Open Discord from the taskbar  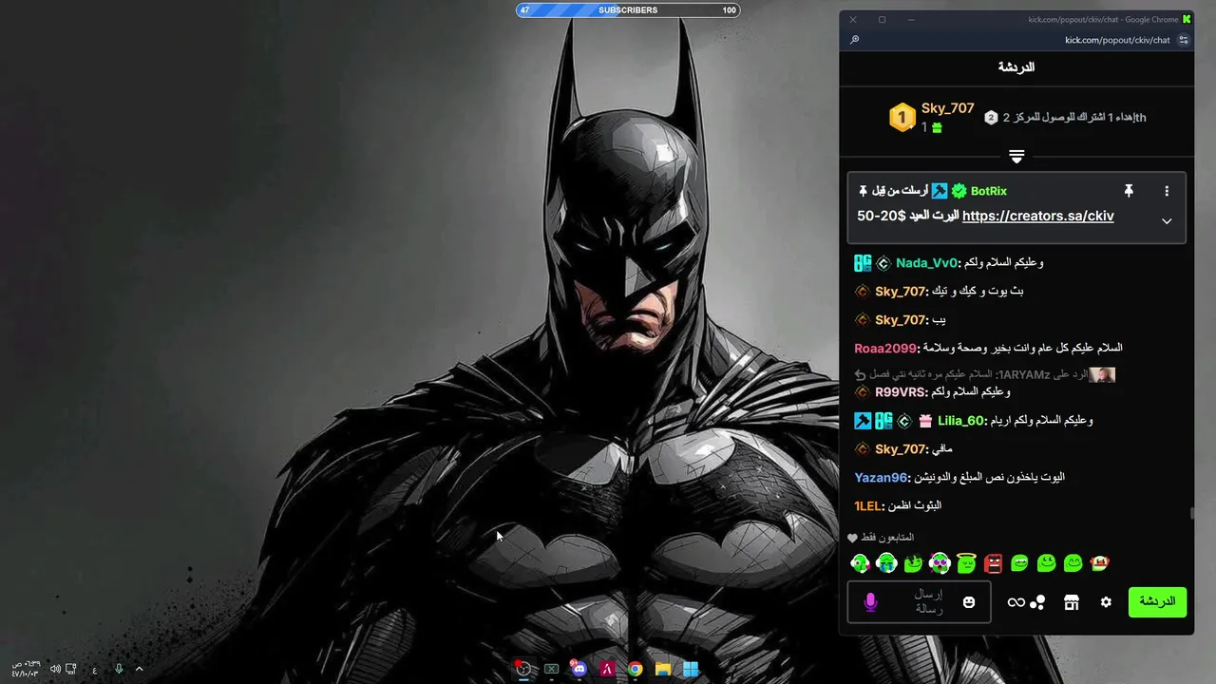pyautogui.click(x=579, y=669)
